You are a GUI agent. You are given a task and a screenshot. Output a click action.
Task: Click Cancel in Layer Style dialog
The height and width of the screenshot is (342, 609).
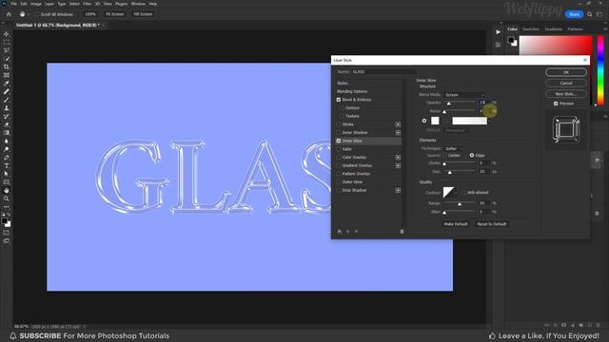tap(566, 83)
